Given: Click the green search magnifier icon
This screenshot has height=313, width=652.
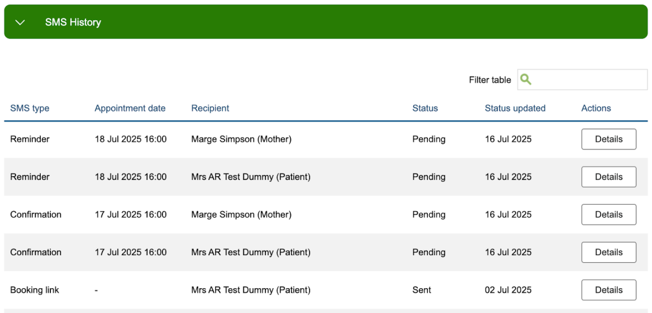Looking at the screenshot, I should click(x=526, y=80).
